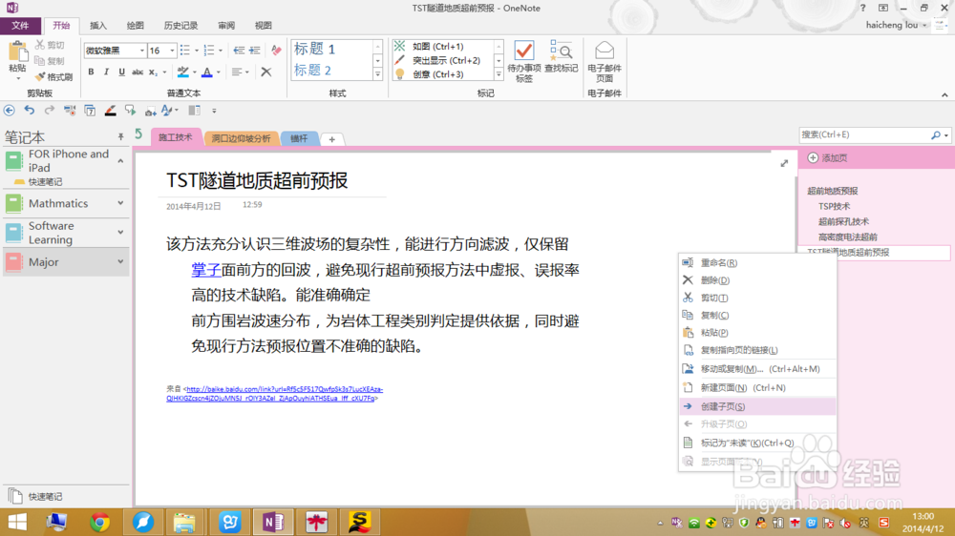Viewport: 955px width, 536px height.
Task: Click the To-Do tag (待办事项标签) checkbox icon
Action: coord(523,52)
